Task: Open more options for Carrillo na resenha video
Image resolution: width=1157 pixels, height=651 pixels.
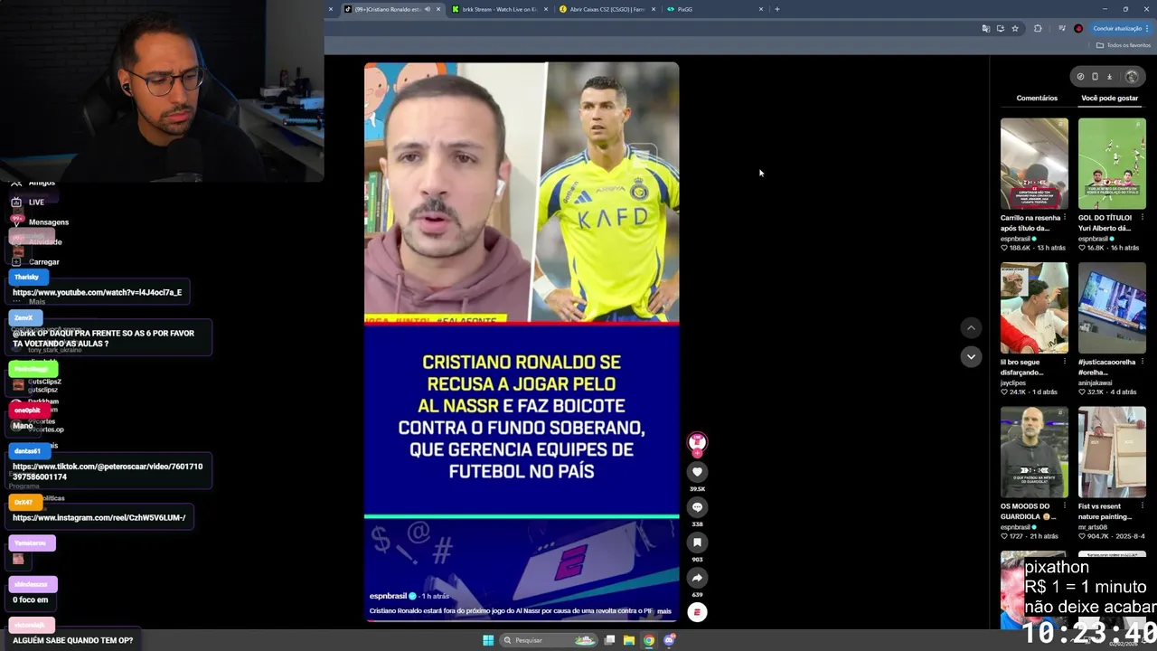Action: click(1066, 218)
